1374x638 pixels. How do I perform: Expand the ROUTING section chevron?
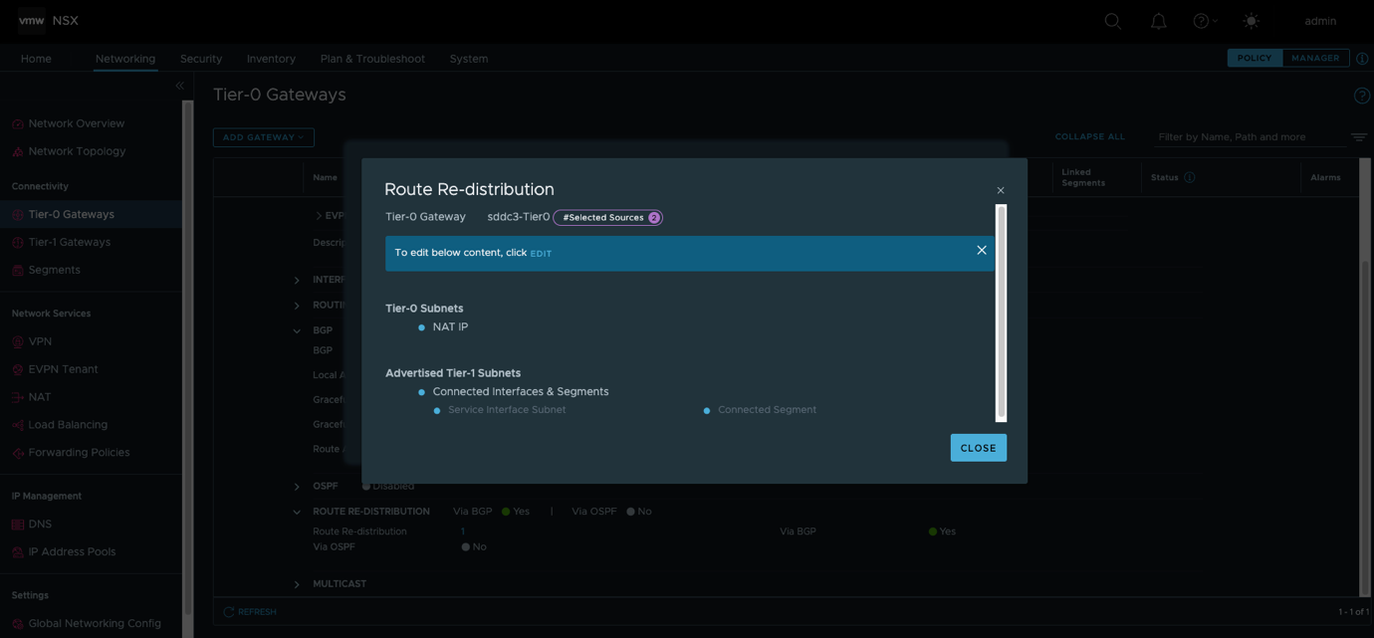[x=297, y=306]
